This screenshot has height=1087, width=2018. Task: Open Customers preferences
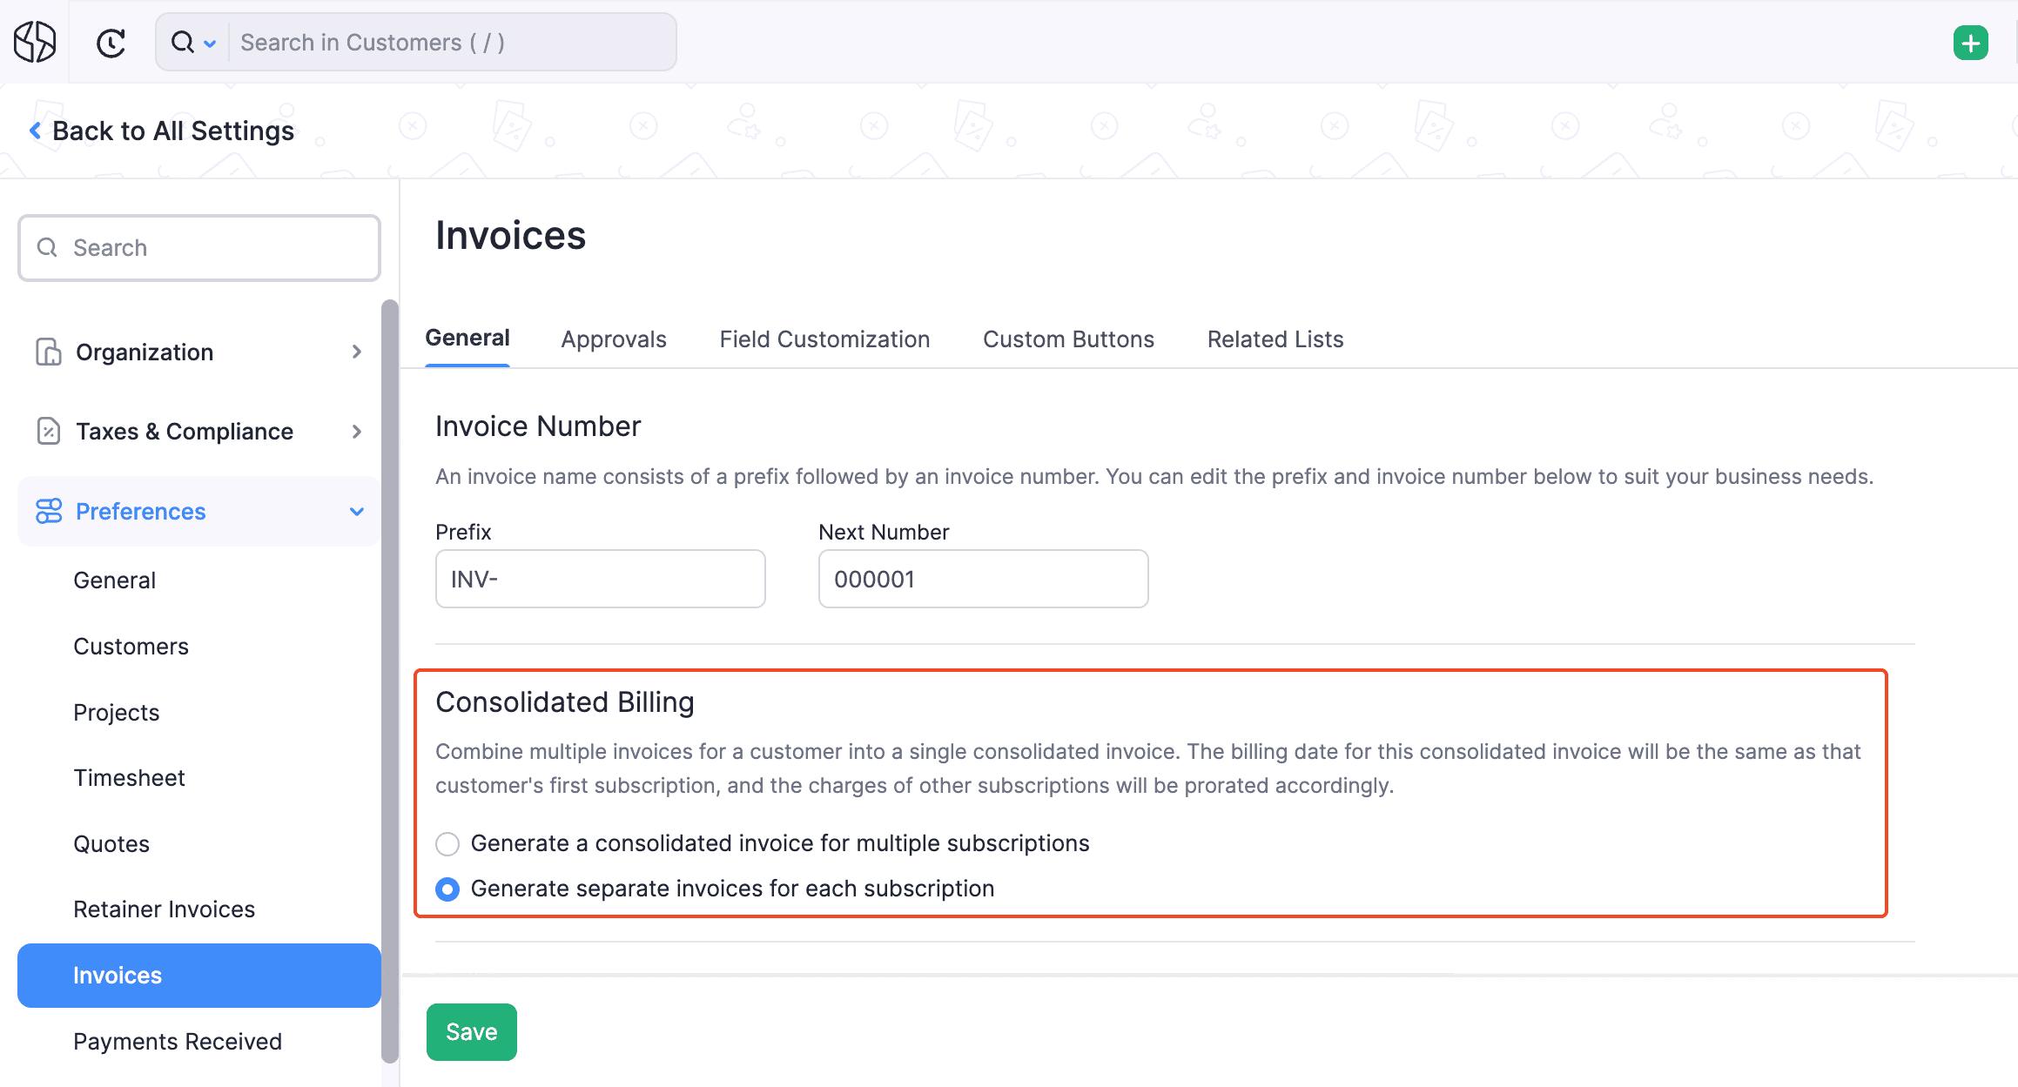[131, 646]
